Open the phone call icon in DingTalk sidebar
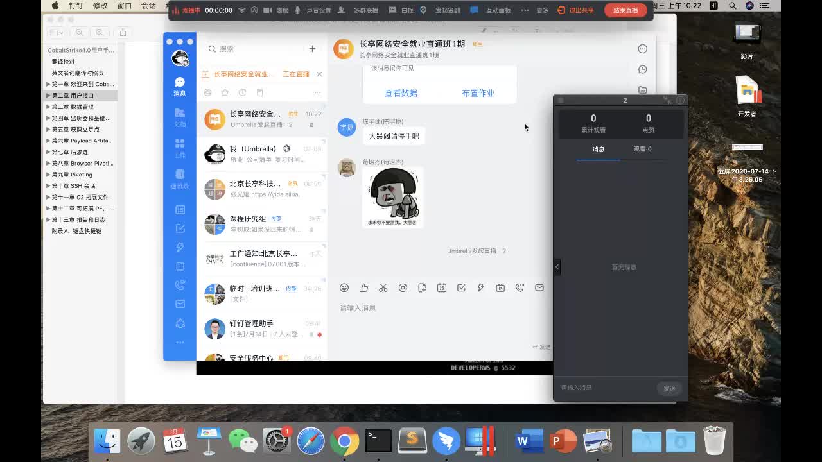822x462 pixels. (x=180, y=286)
